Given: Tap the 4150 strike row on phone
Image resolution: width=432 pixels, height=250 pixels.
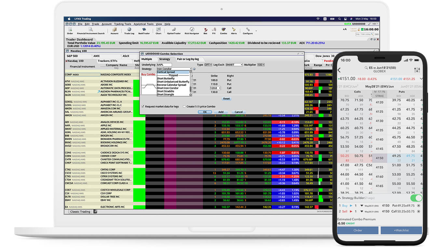Looking at the screenshot, I should click(x=379, y=158).
